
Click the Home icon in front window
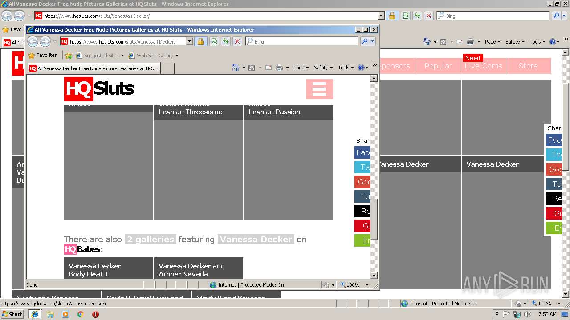click(236, 68)
